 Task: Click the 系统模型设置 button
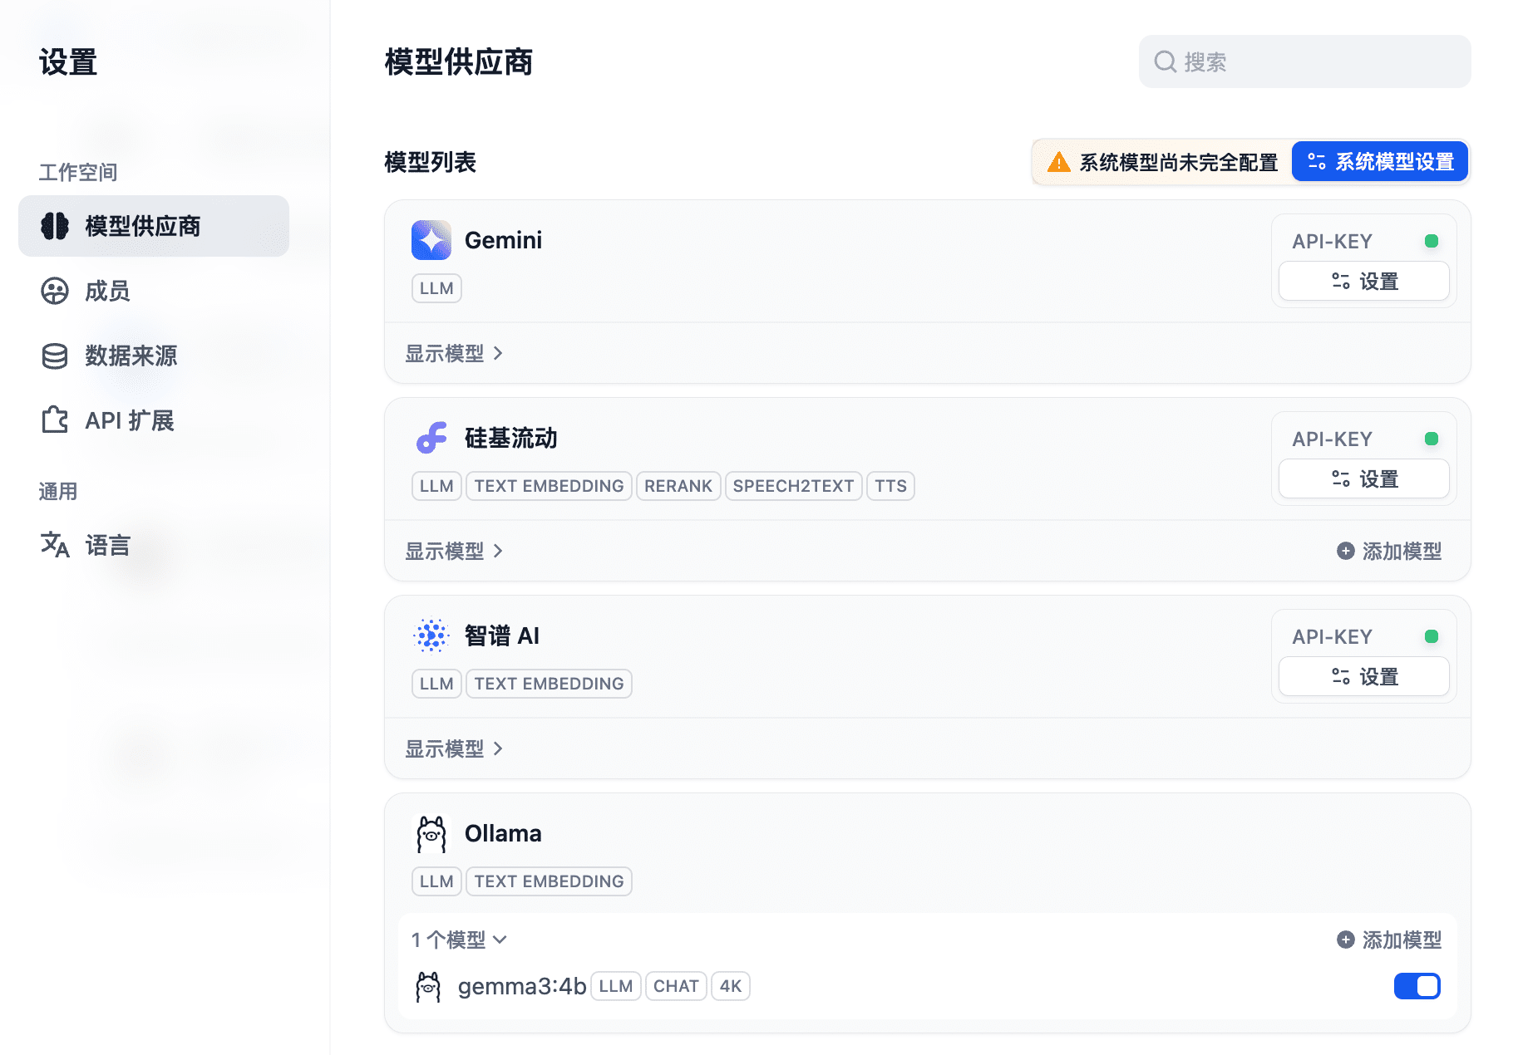[x=1380, y=161]
